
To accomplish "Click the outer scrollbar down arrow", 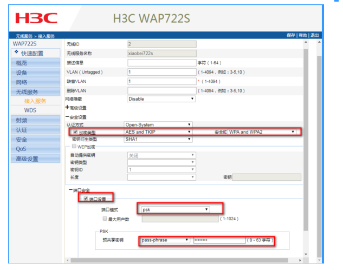I will point(319,260).
